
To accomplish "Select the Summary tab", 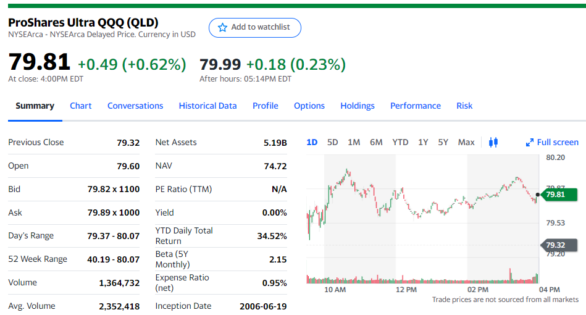I will point(35,106).
